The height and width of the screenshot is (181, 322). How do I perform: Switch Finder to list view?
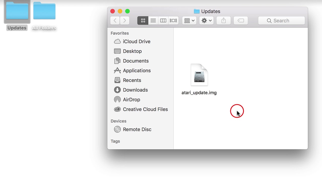pos(153,21)
